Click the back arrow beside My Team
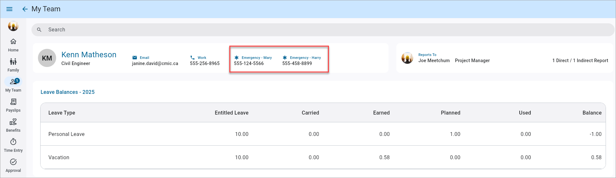This screenshot has height=178, width=616. [x=25, y=9]
